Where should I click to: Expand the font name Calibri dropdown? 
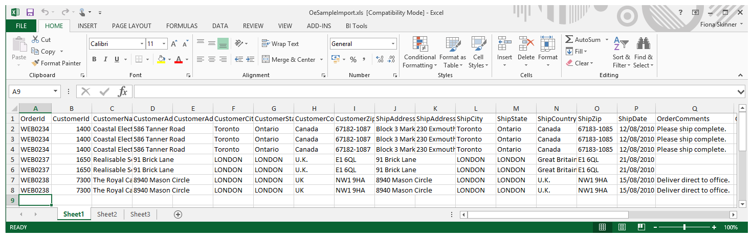[x=141, y=44]
